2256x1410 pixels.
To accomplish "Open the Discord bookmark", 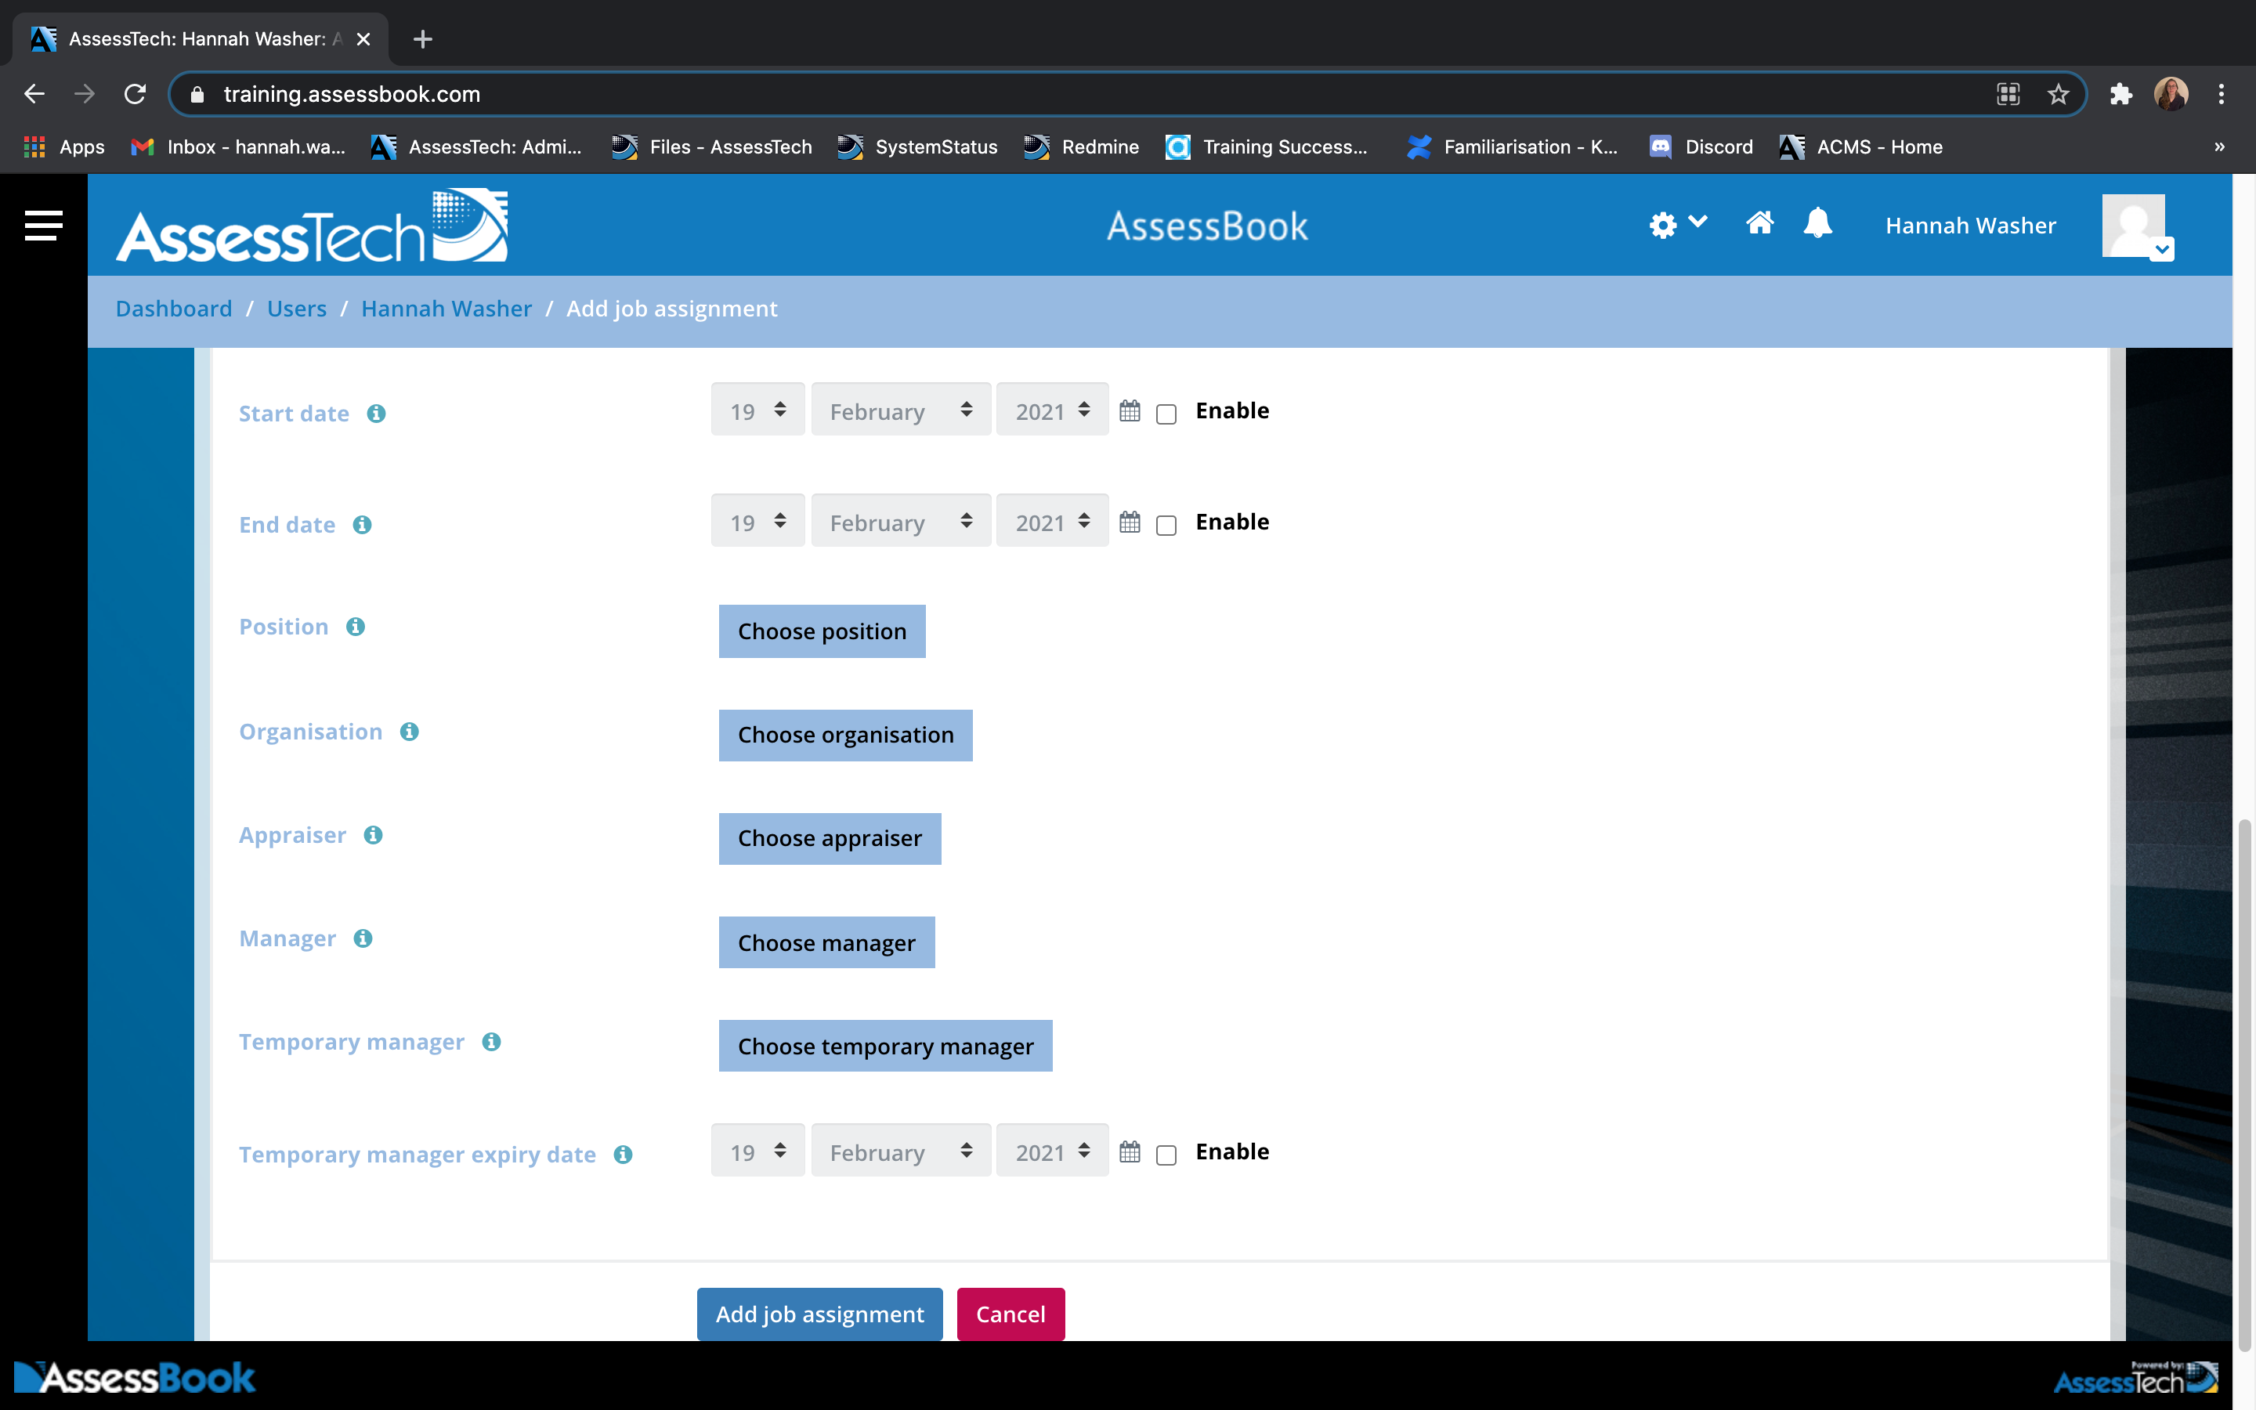I will [1701, 146].
